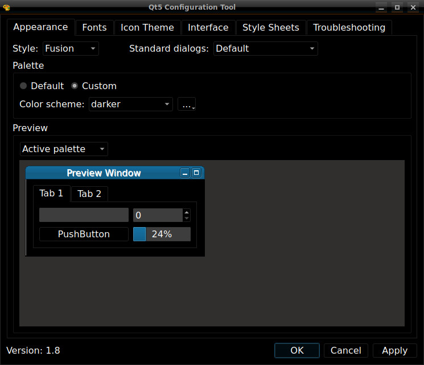424x365 pixels.
Task: Click the 'Standard dialogs:' label
Action: (169, 49)
